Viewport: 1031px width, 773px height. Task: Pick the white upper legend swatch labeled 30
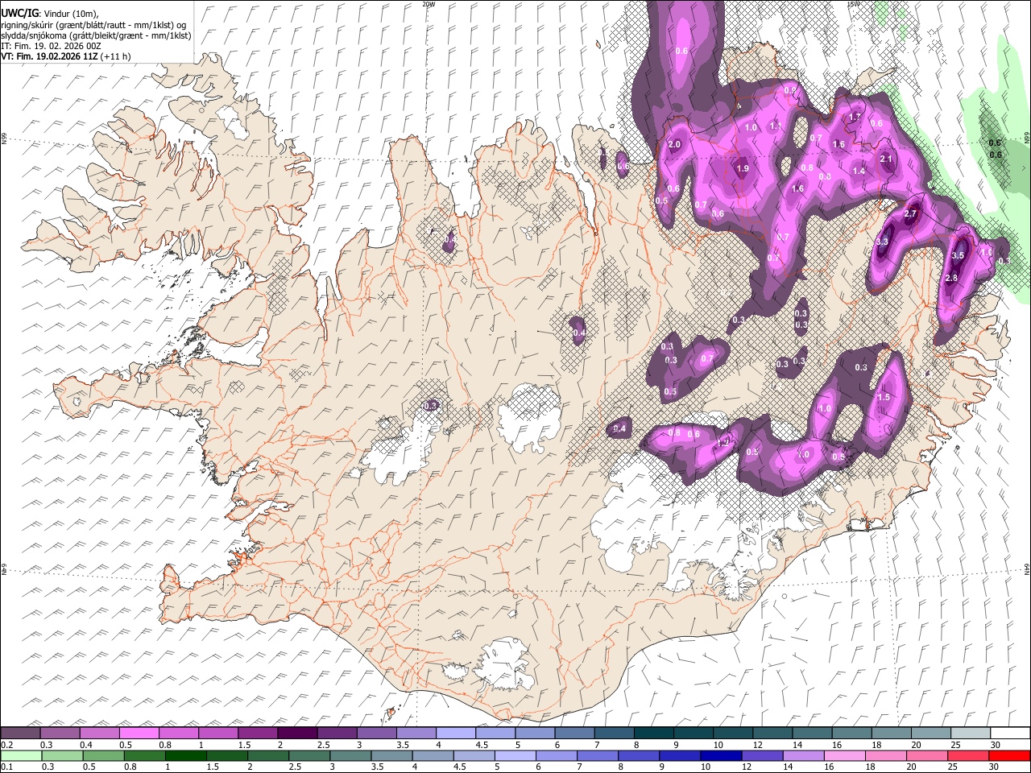tap(1010, 734)
